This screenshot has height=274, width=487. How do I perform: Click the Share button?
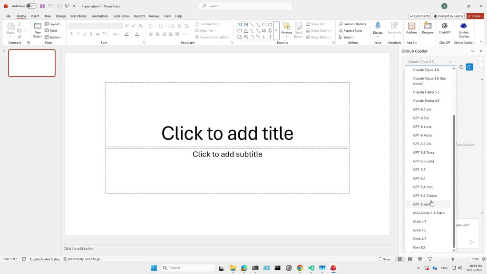click(475, 16)
